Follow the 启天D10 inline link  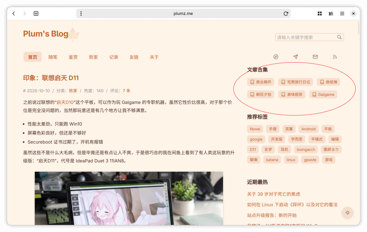tap(65, 102)
